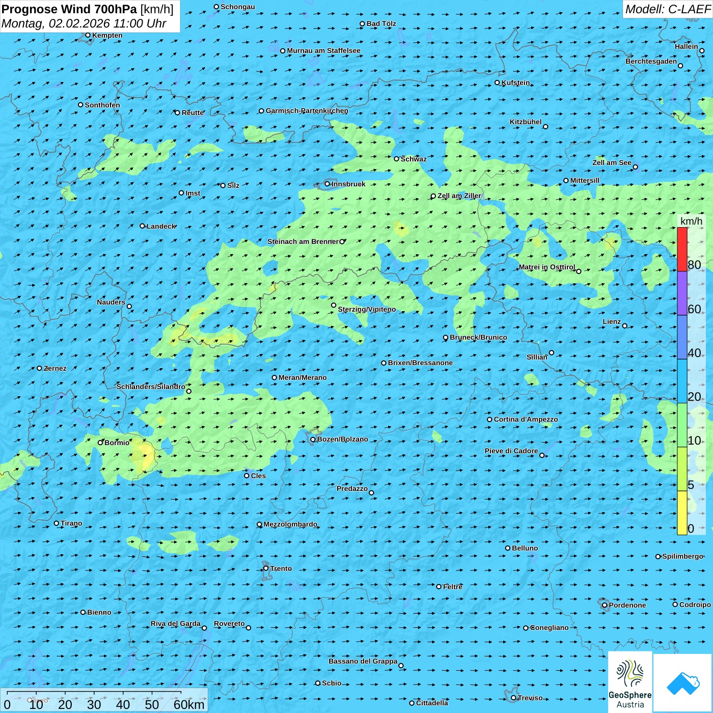Click the 'Feltre' label
This screenshot has width=713, height=713.
(453, 587)
